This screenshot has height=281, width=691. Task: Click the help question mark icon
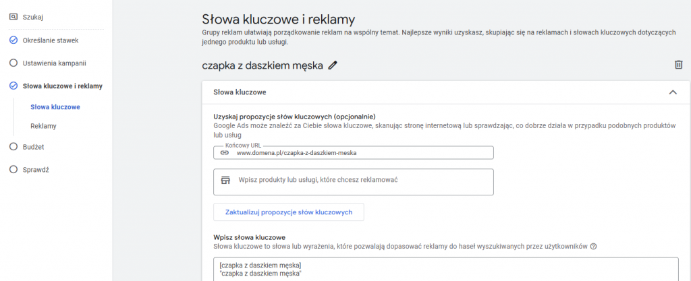(x=593, y=247)
